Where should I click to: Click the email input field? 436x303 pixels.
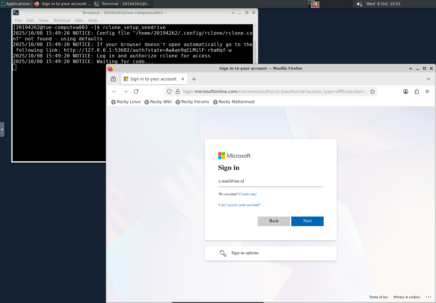click(271, 181)
